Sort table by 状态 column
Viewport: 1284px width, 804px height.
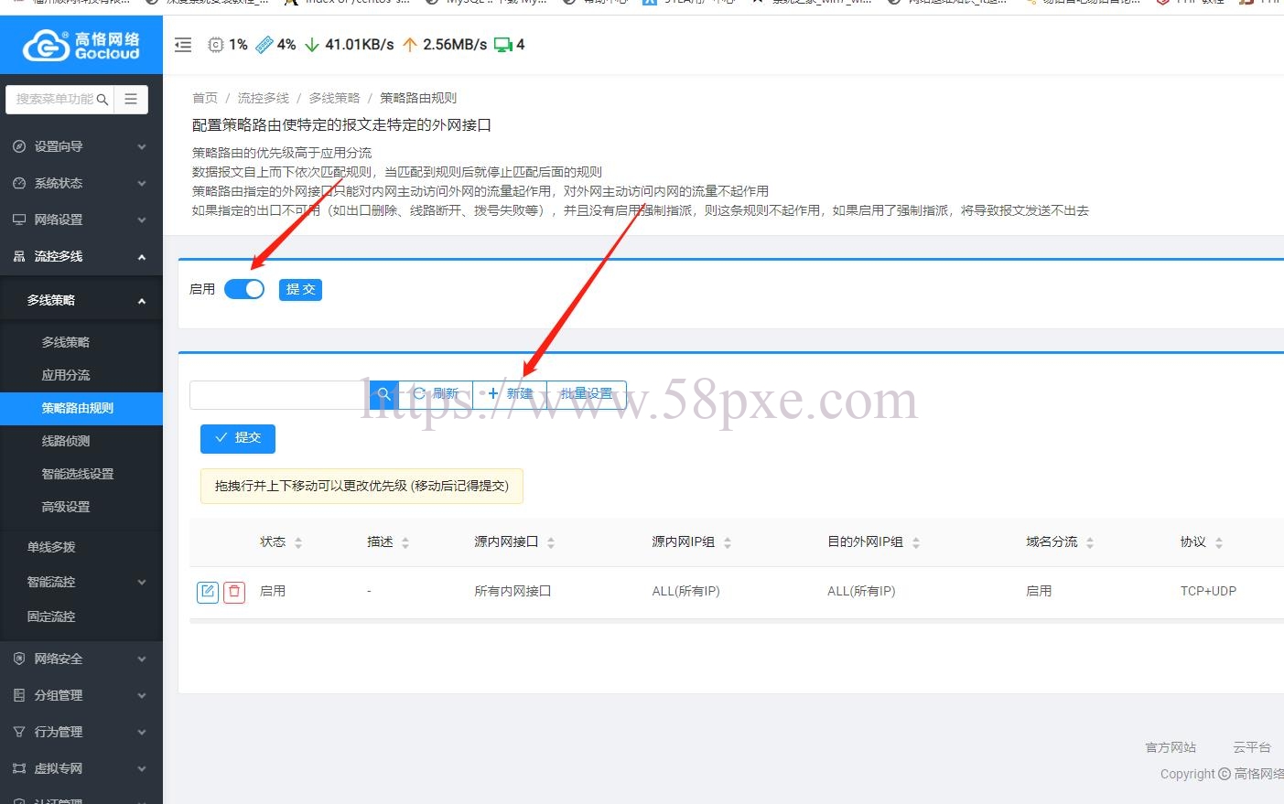[x=298, y=542]
